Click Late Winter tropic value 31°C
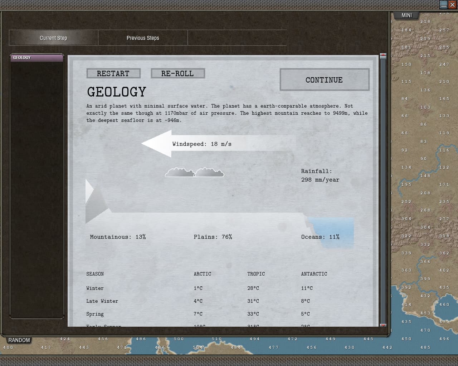 [253, 301]
